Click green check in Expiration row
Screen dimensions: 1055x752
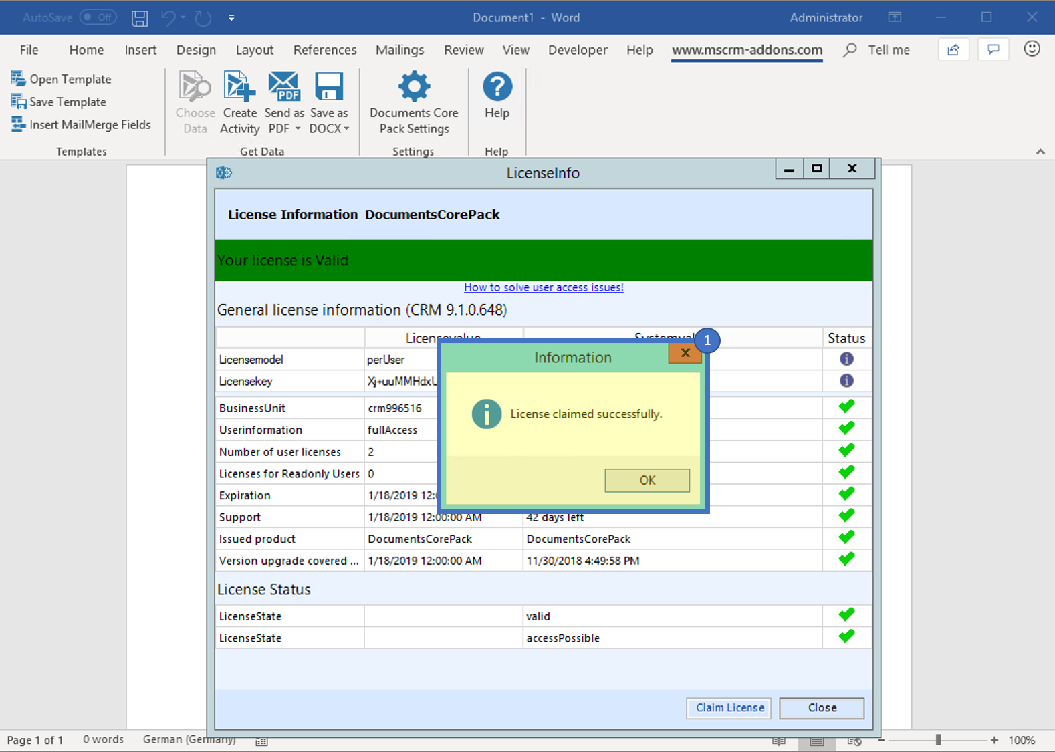[x=846, y=494]
